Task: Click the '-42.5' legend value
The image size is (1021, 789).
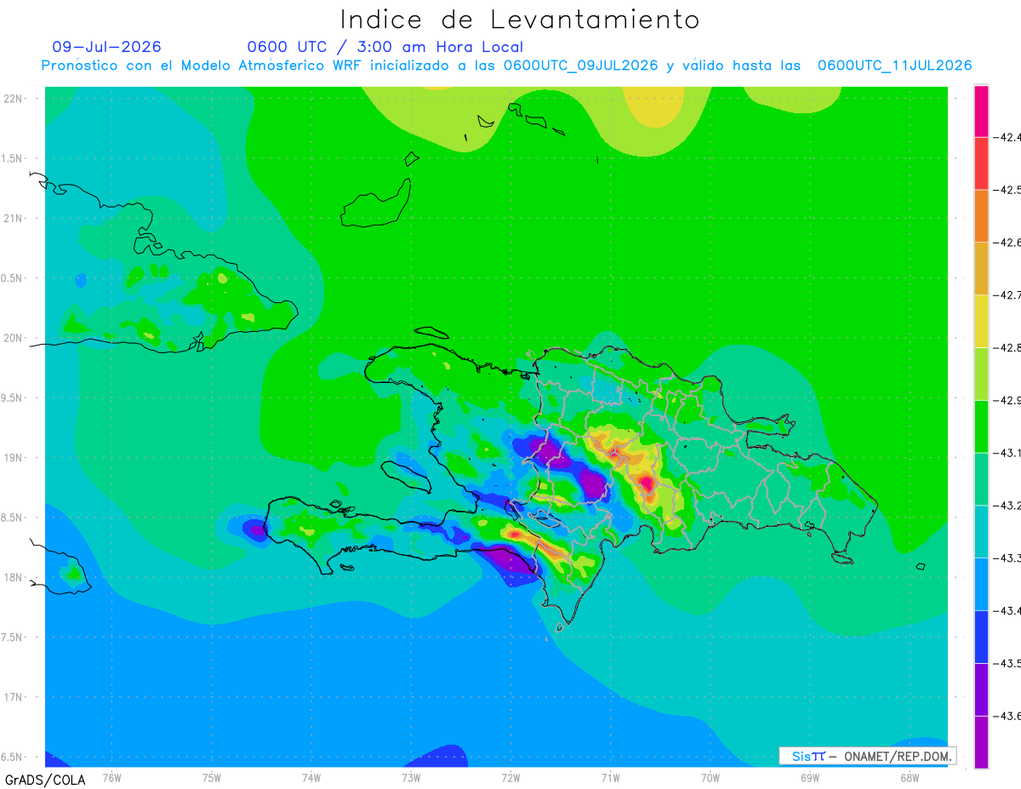Action: click(1008, 190)
